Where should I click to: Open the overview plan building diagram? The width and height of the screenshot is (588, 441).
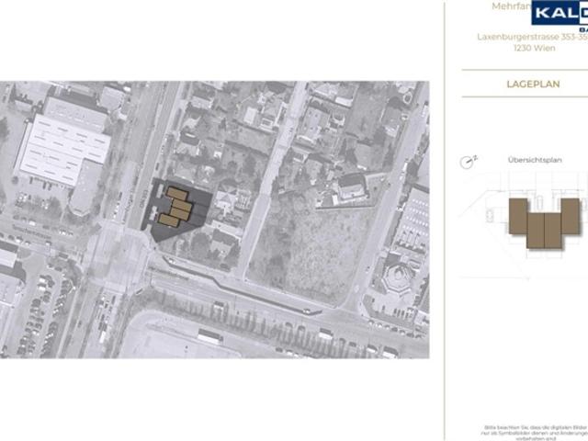tap(545, 223)
